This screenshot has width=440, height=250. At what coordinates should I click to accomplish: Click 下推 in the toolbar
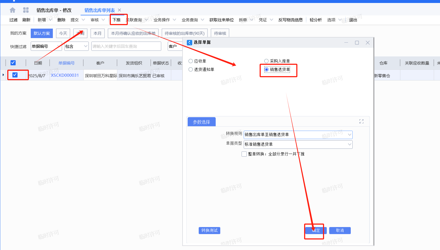(x=116, y=20)
